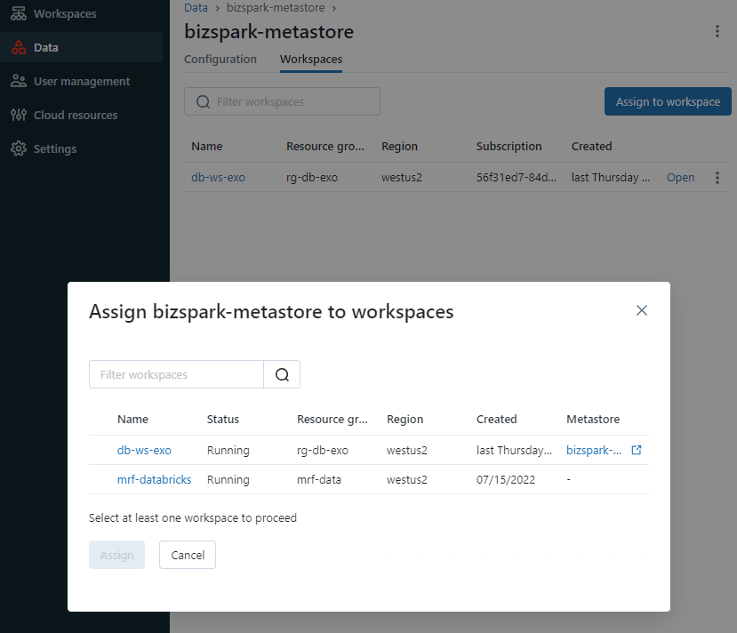Click the Assign to workspace button
Screen dimensions: 737x633
pyautogui.click(x=668, y=101)
